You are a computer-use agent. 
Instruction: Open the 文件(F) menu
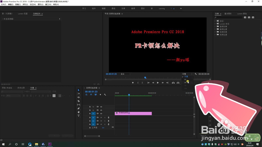pyautogui.click(x=3, y=4)
